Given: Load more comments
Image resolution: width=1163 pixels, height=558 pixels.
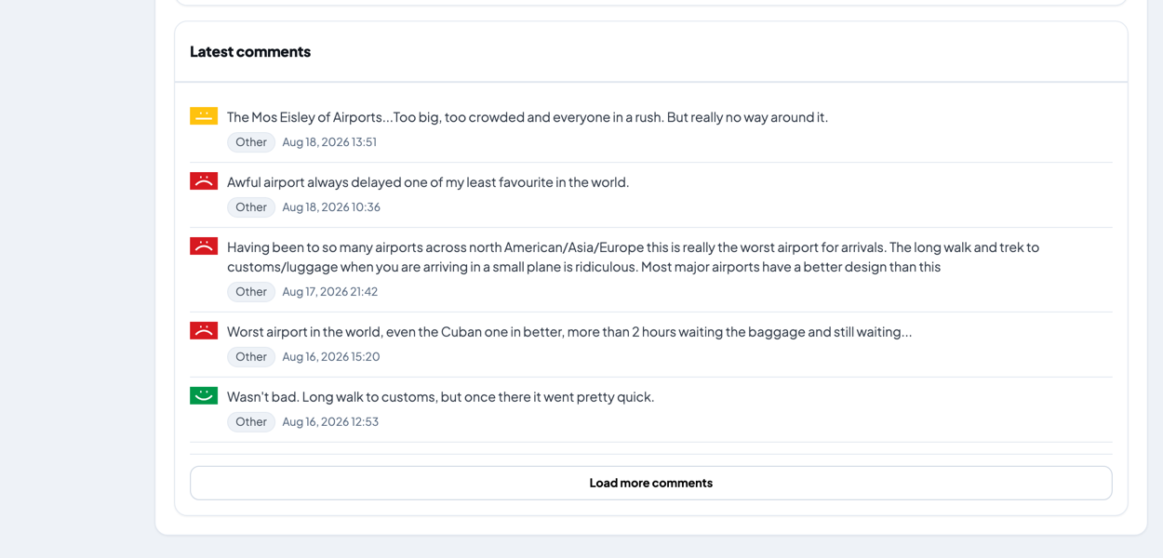Looking at the screenshot, I should [x=651, y=483].
